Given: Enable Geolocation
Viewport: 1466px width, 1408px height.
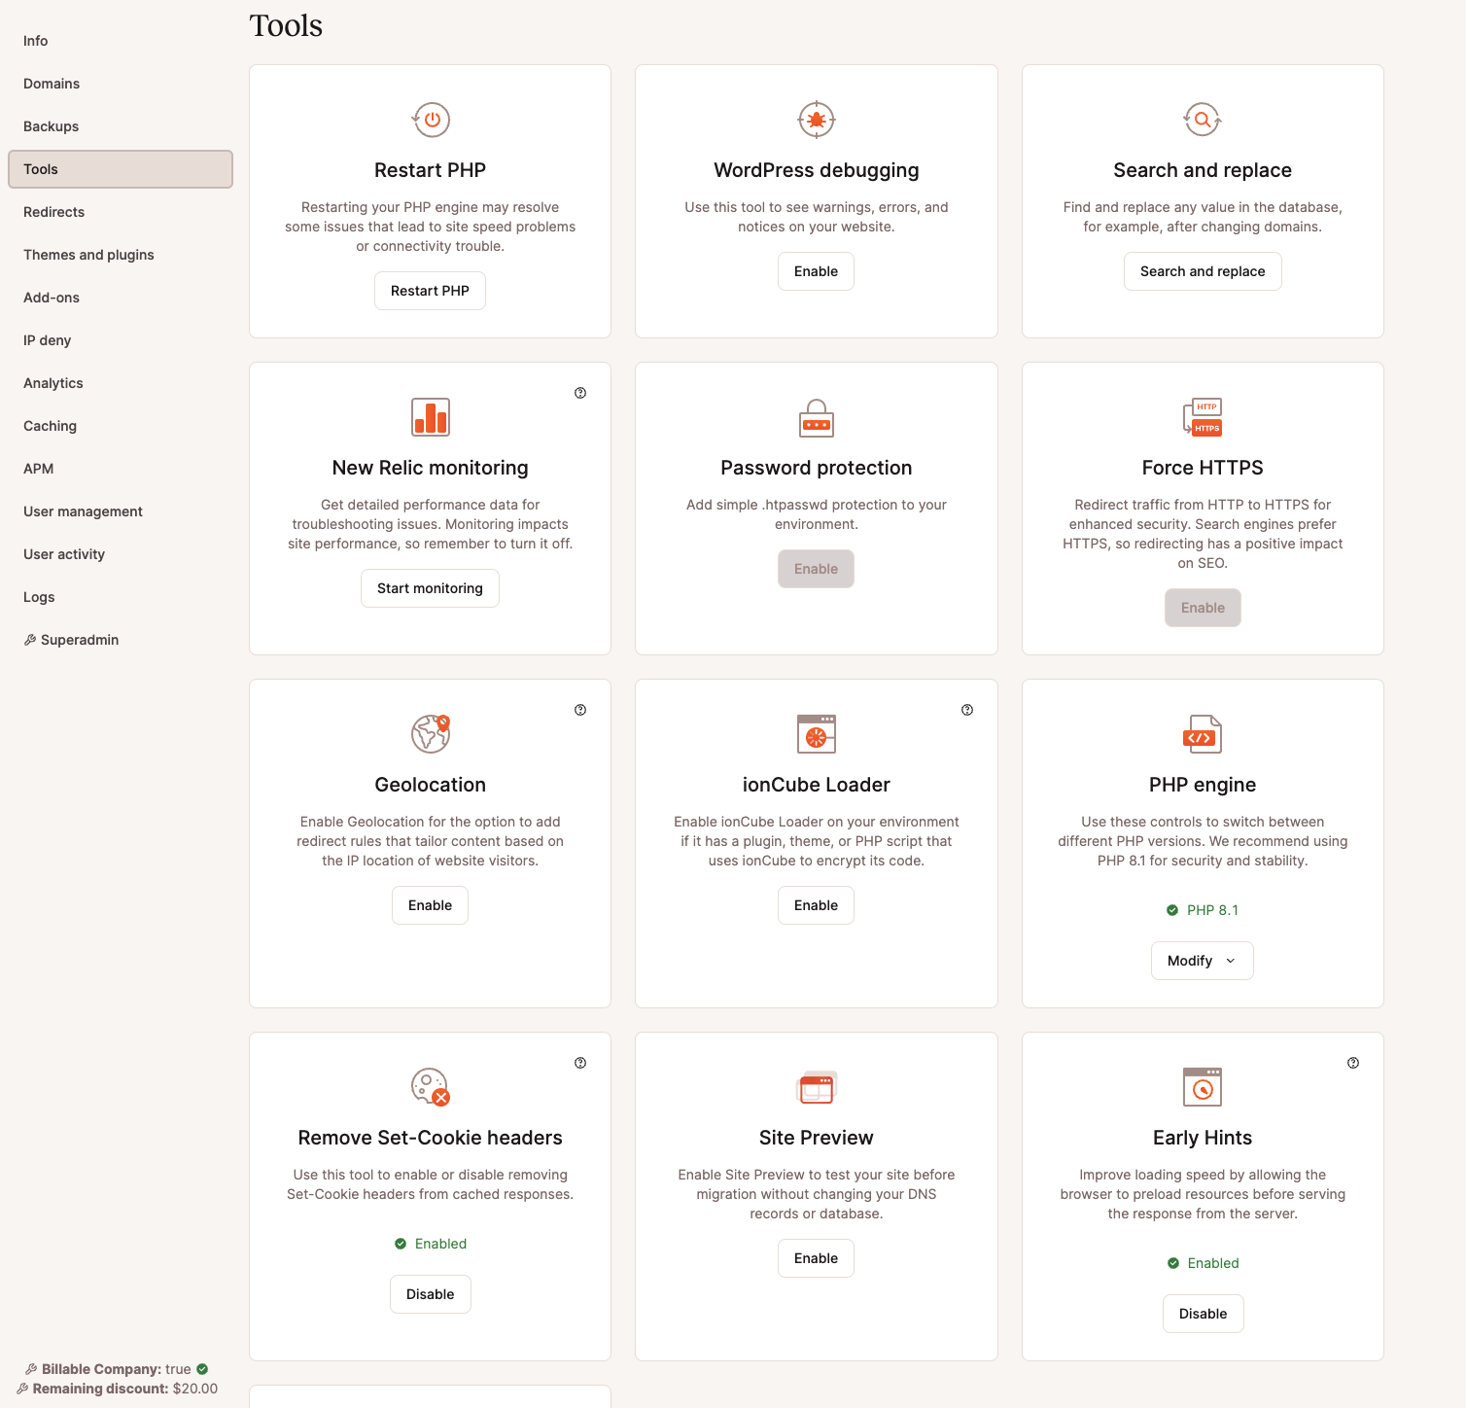Looking at the screenshot, I should (430, 905).
